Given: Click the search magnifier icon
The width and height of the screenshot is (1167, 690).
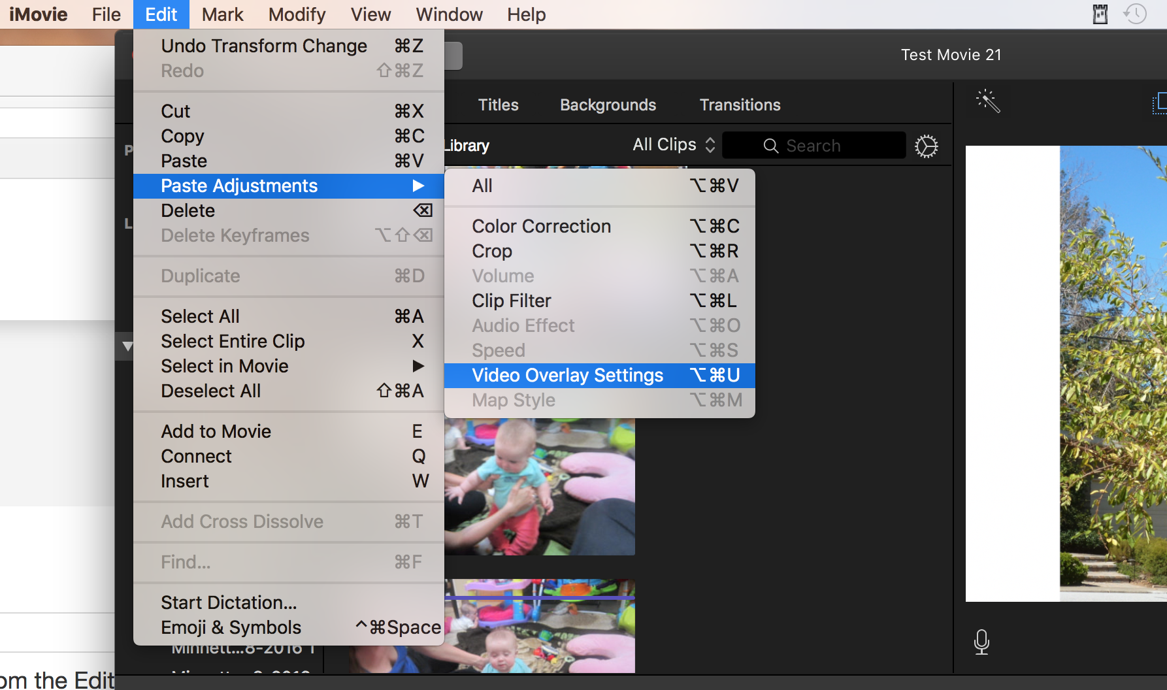Looking at the screenshot, I should (771, 146).
